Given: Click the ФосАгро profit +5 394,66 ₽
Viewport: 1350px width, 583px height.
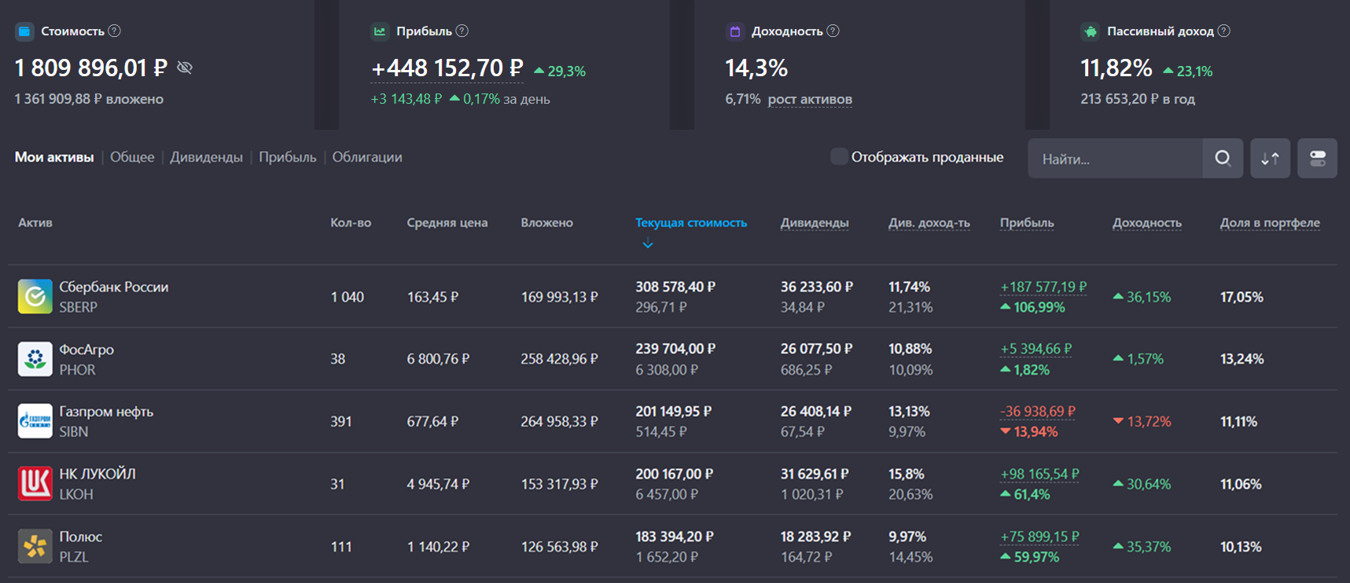Looking at the screenshot, I should click(1036, 349).
